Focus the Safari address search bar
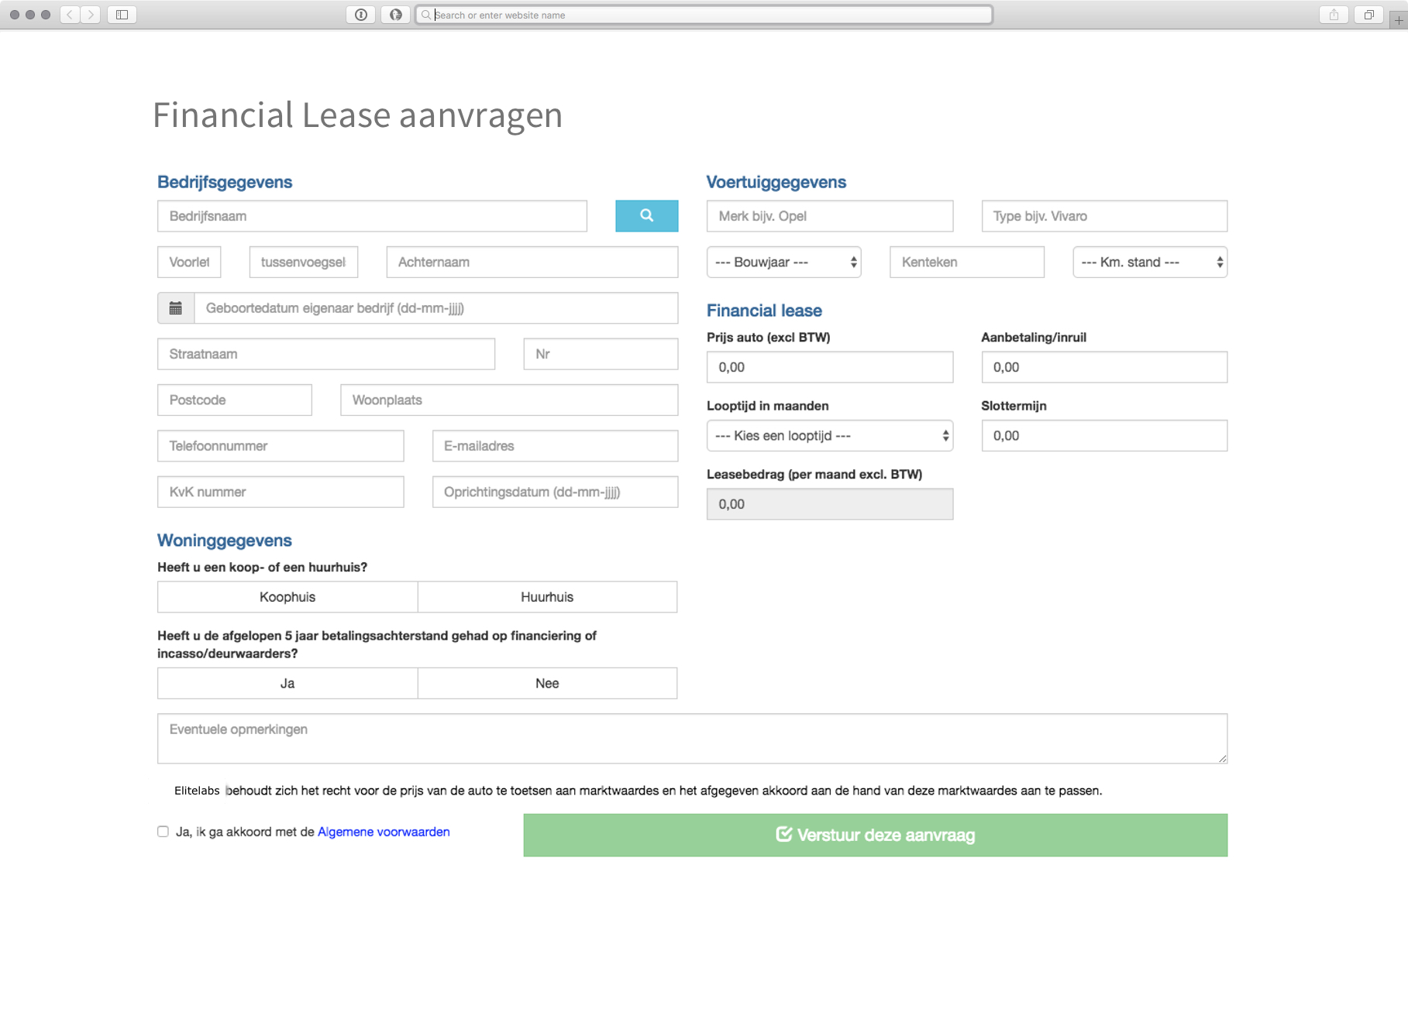The image size is (1408, 1026). pos(704,15)
